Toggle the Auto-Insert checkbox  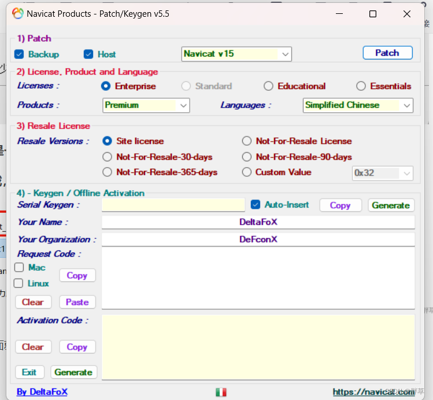(256, 205)
